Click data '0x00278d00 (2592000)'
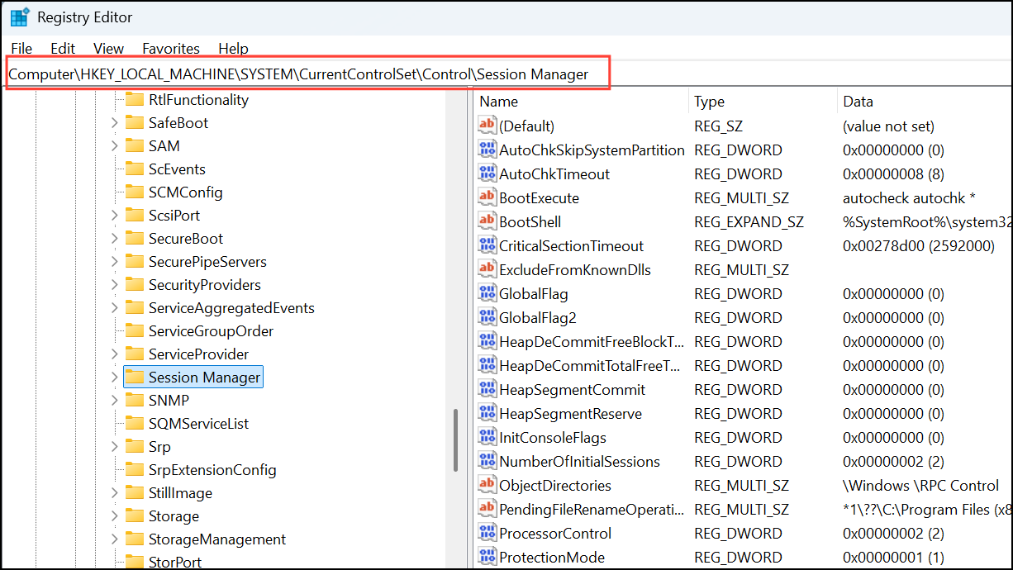 point(919,245)
